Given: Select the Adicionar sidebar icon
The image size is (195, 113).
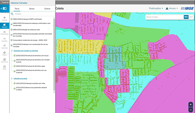Looking at the screenshot, I should click(4, 25).
